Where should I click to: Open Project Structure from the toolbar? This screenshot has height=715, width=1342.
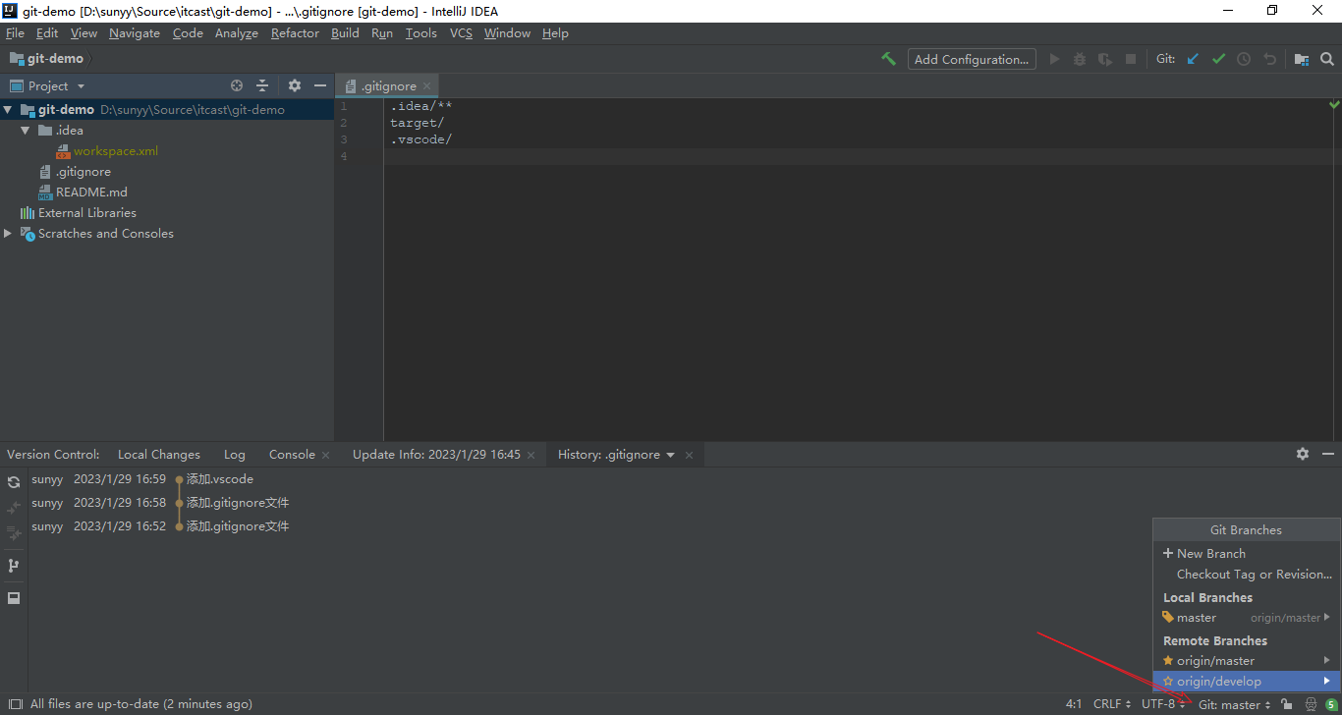1301,59
